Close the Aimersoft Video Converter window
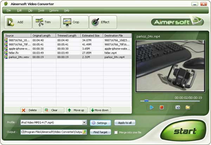 [204, 4]
